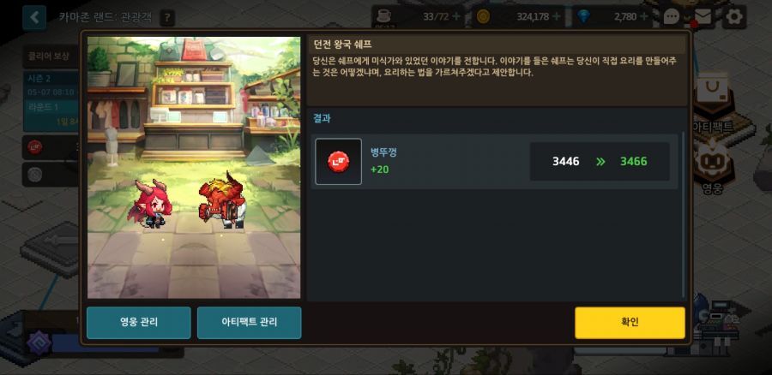Click the result panel scrollbar
Viewport: 772px width, 375px height.
tap(683, 215)
